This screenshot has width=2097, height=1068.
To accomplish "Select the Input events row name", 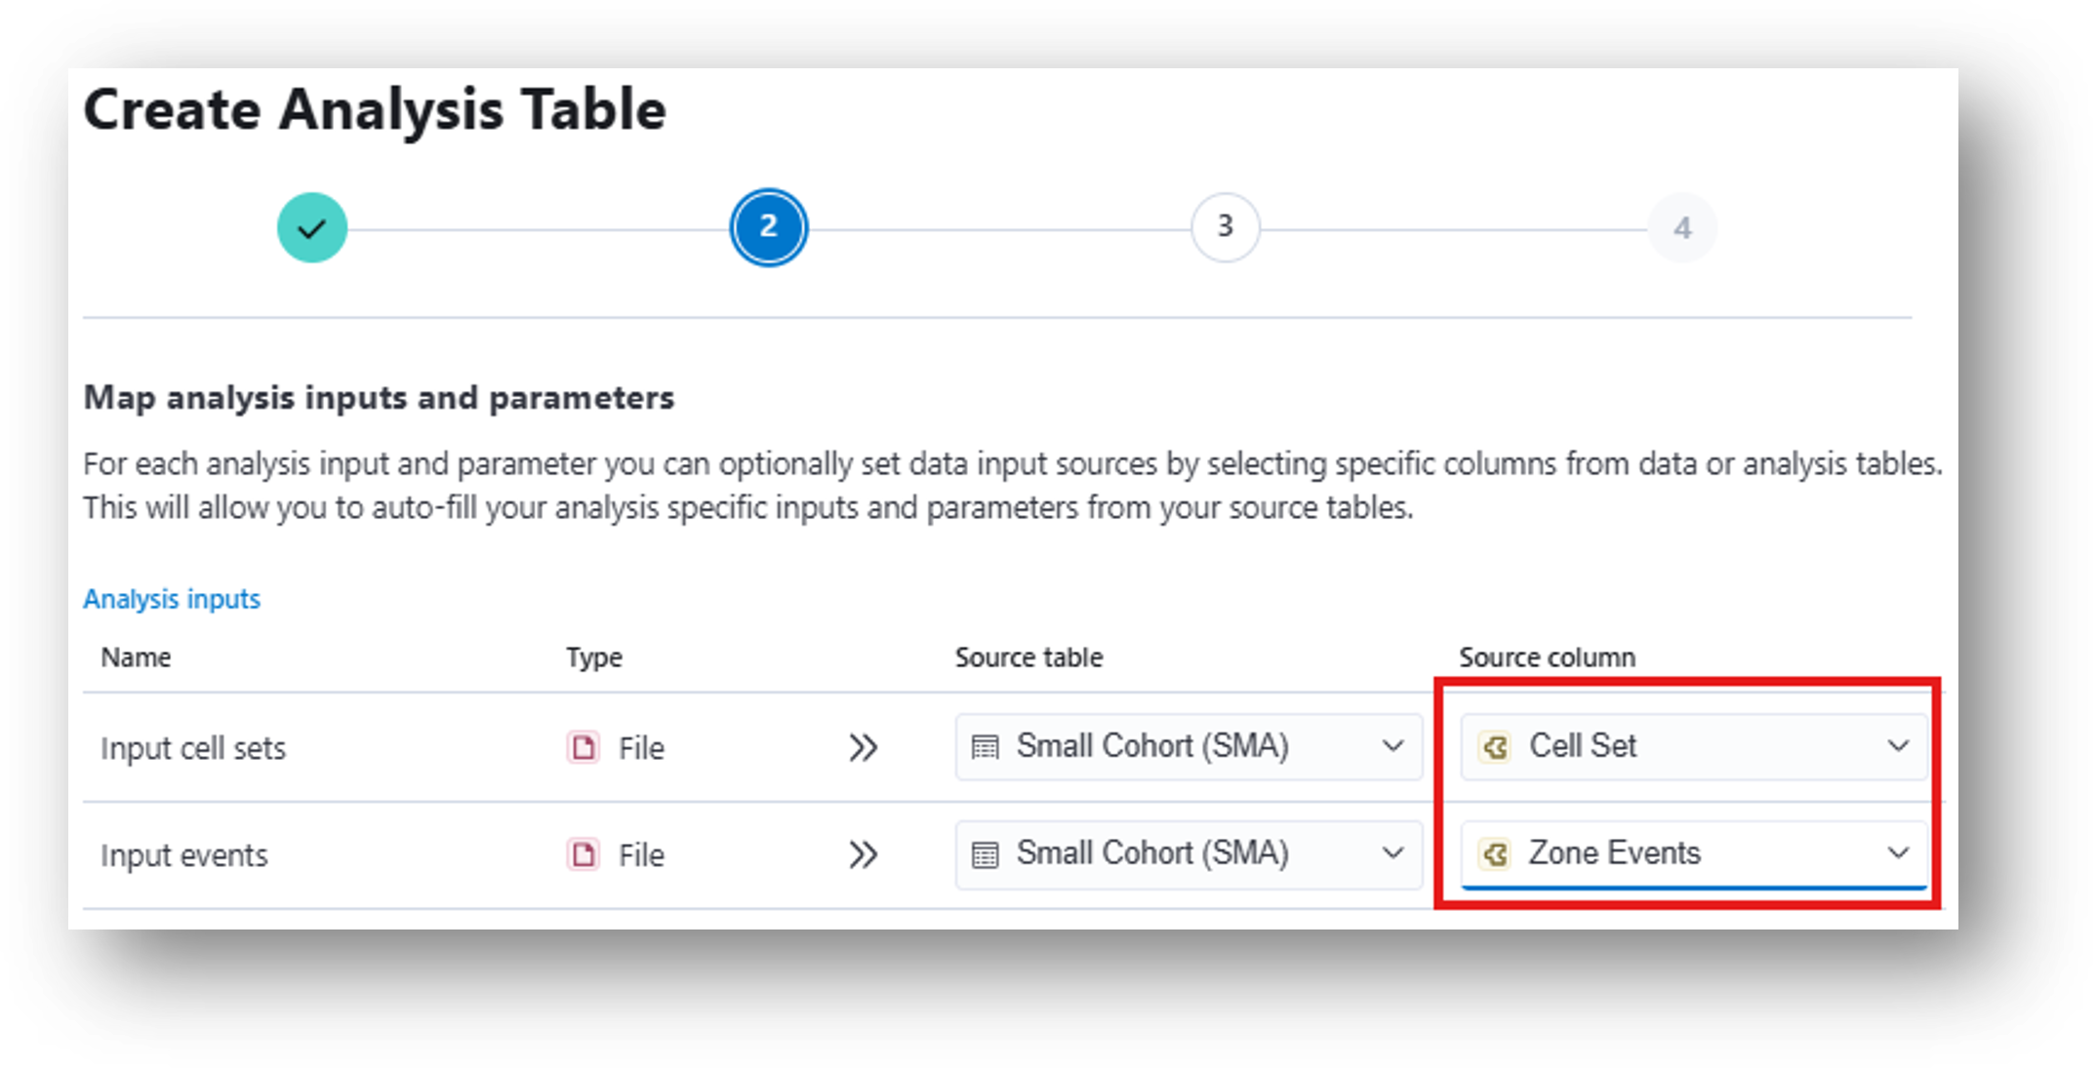I will (x=183, y=855).
